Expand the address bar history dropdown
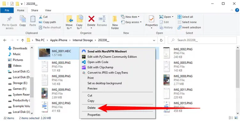This screenshot has width=240, height=121. coord(154,40)
